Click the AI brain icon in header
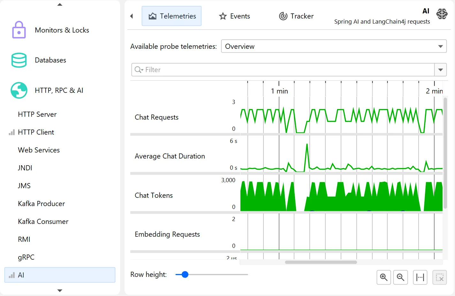This screenshot has height=296, width=455. point(442,14)
